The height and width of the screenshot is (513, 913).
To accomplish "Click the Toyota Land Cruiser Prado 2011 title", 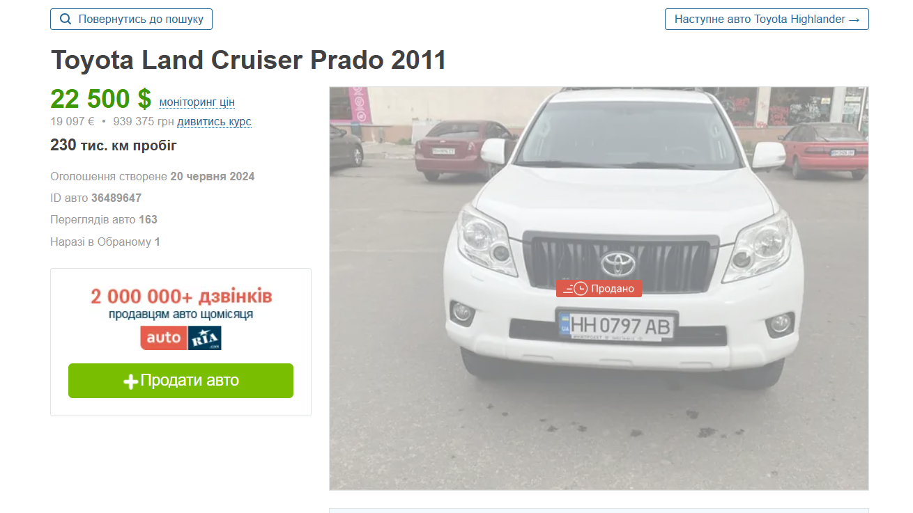I will pyautogui.click(x=248, y=61).
